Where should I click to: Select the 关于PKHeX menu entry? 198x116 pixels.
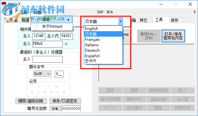(52, 27)
